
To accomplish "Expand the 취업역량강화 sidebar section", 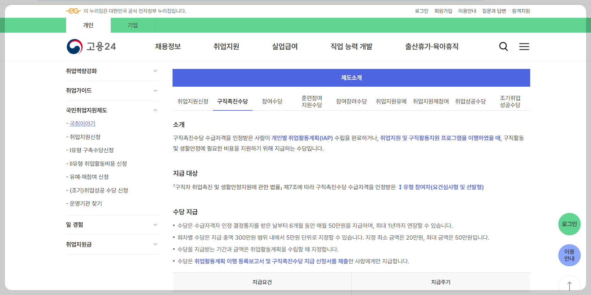I will [x=112, y=71].
